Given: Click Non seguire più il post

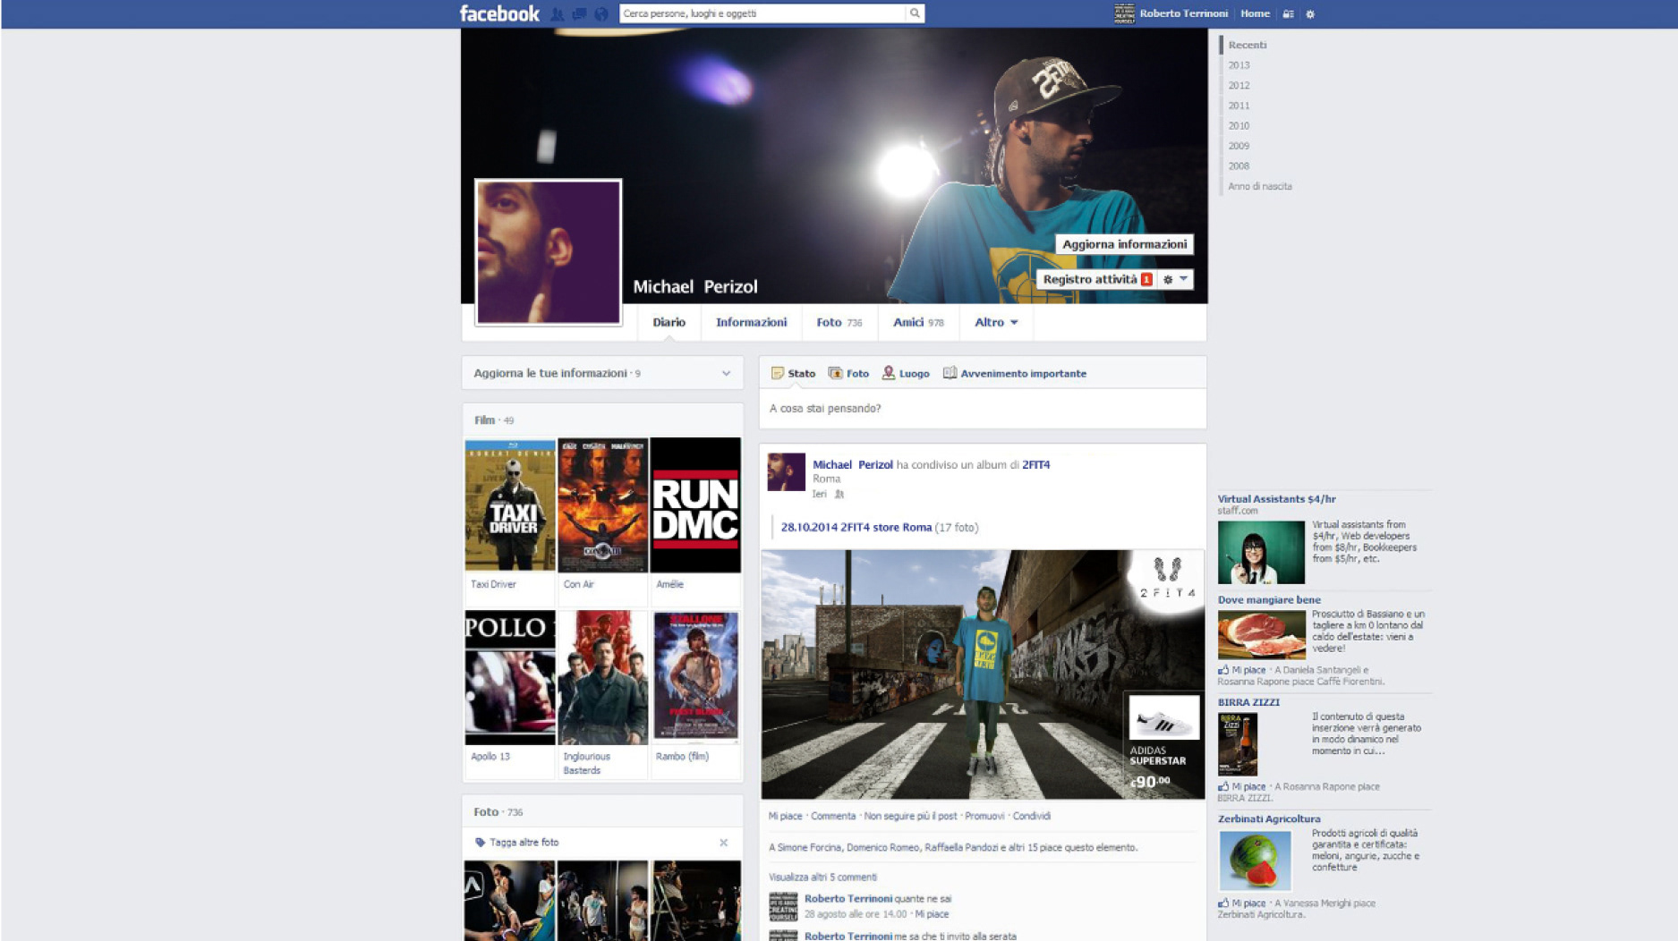Looking at the screenshot, I should pyautogui.click(x=909, y=816).
